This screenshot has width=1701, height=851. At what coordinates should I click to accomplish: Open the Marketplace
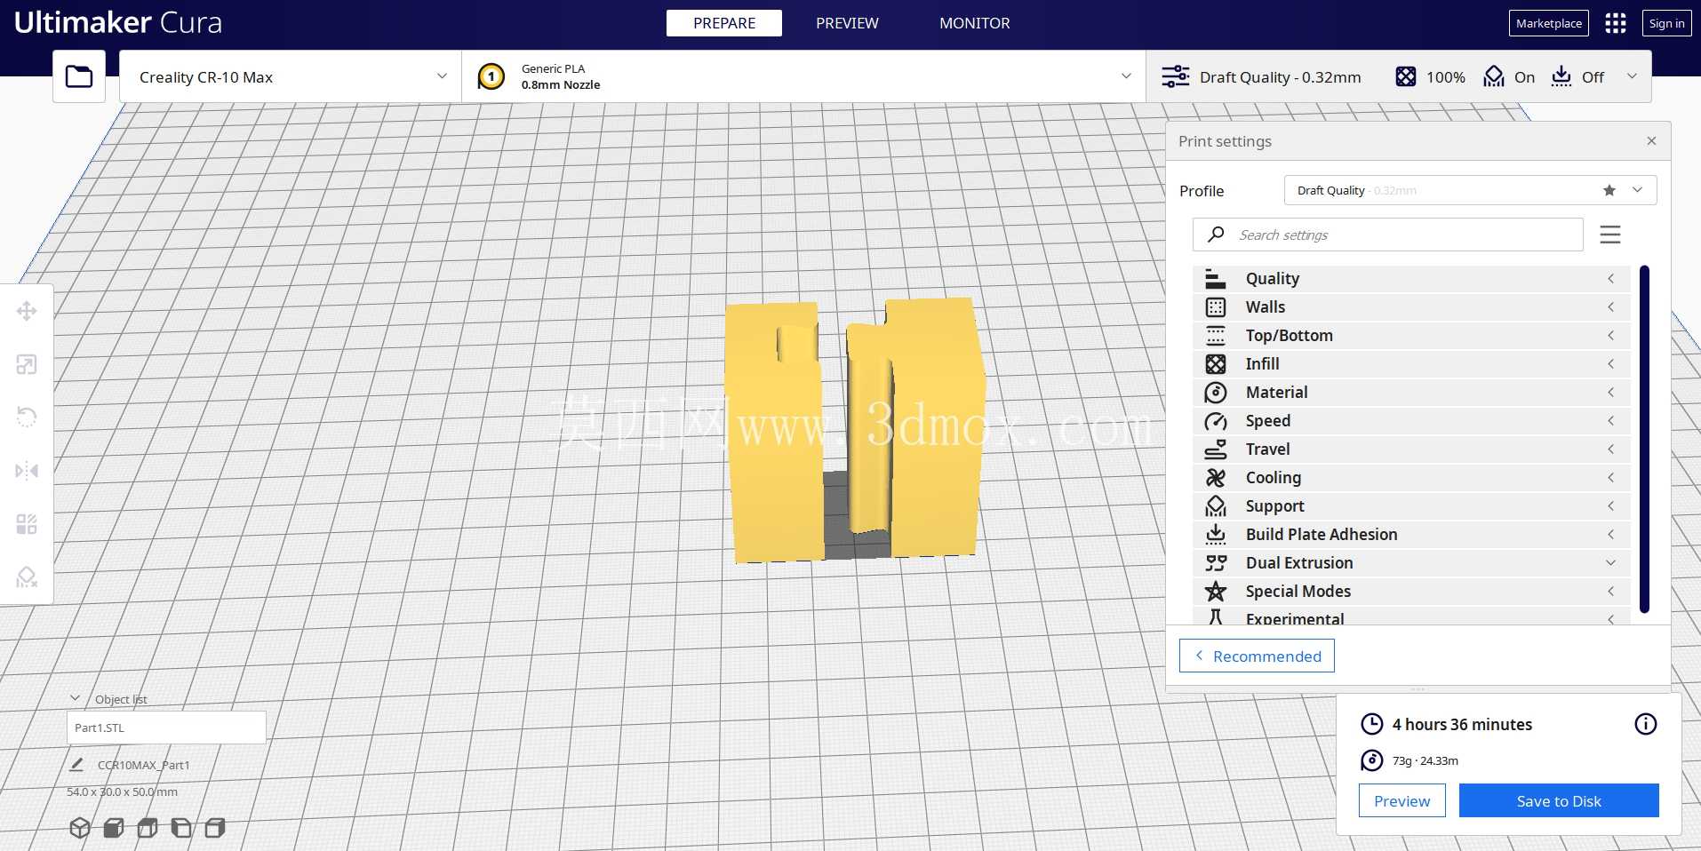click(x=1549, y=23)
